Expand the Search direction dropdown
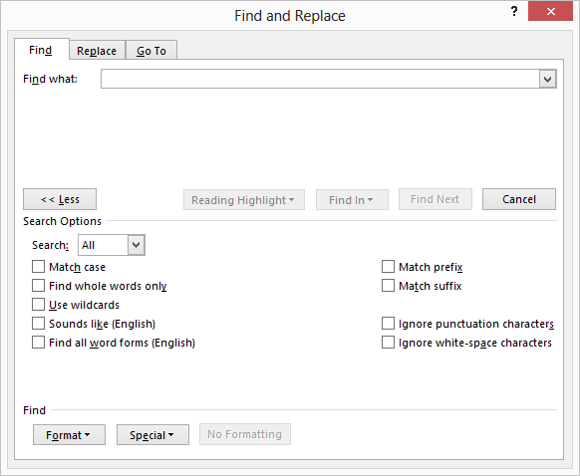This screenshot has width=580, height=476. click(137, 245)
